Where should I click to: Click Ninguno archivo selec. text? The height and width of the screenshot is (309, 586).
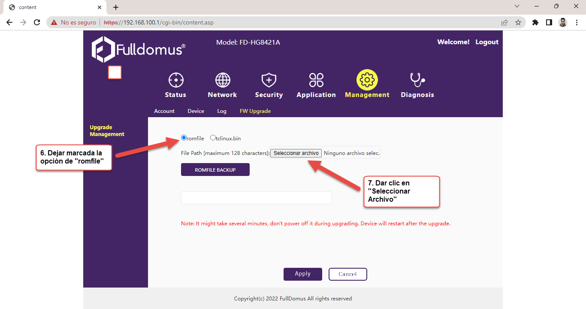pos(352,153)
